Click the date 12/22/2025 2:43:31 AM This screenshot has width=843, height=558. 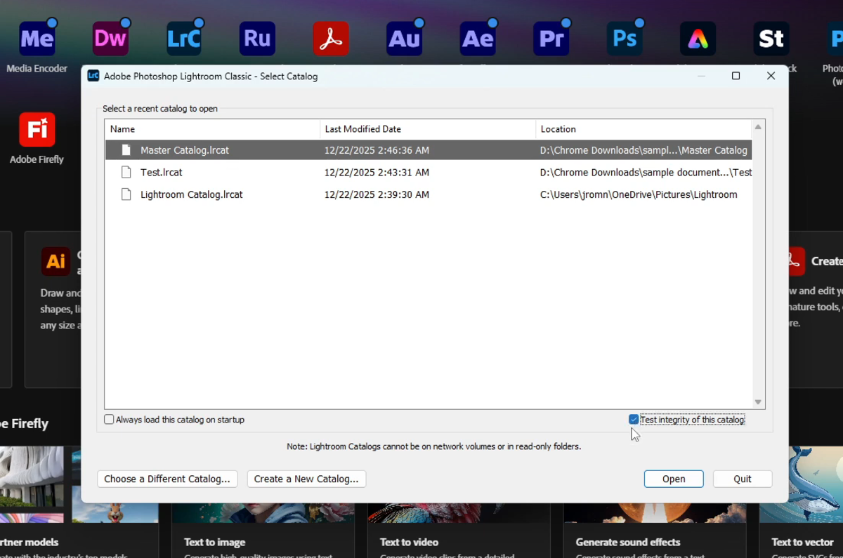click(x=377, y=172)
